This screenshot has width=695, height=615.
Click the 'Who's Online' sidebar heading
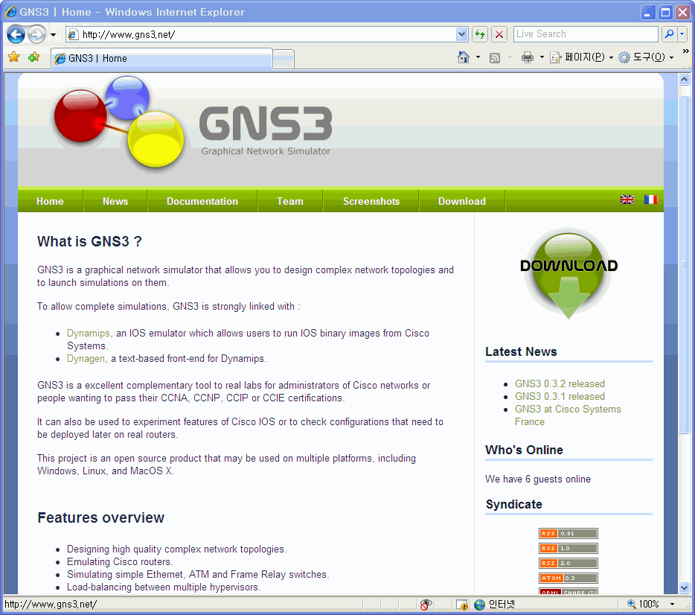click(524, 450)
